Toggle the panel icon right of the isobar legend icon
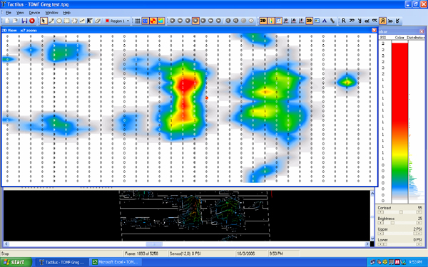Image resolution: width=428 pixels, height=267 pixels. pyautogui.click(x=278, y=21)
